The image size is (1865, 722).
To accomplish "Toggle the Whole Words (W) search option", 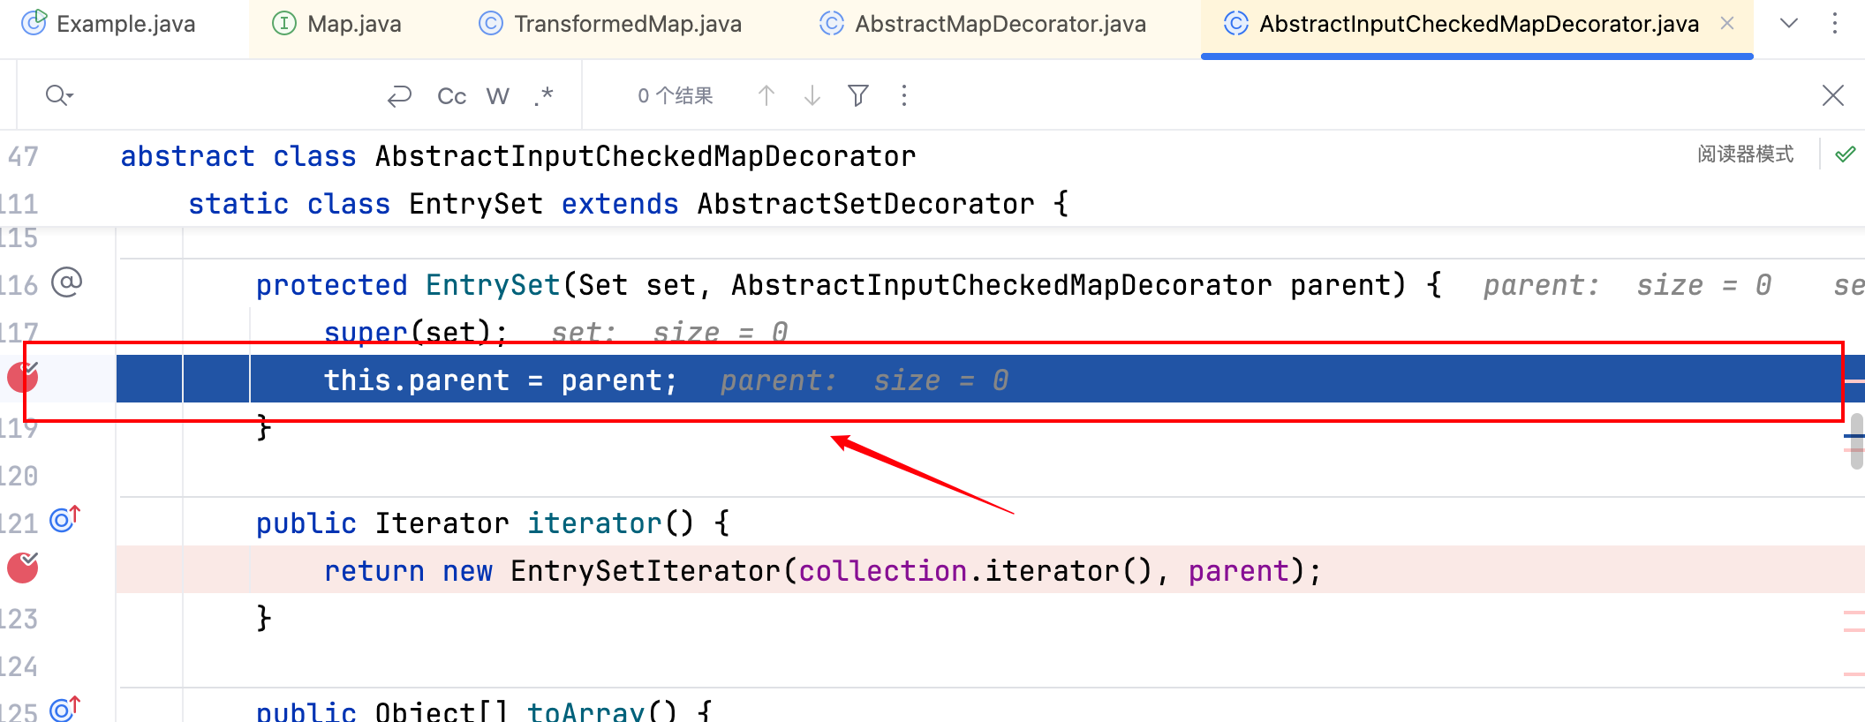I will [x=498, y=96].
